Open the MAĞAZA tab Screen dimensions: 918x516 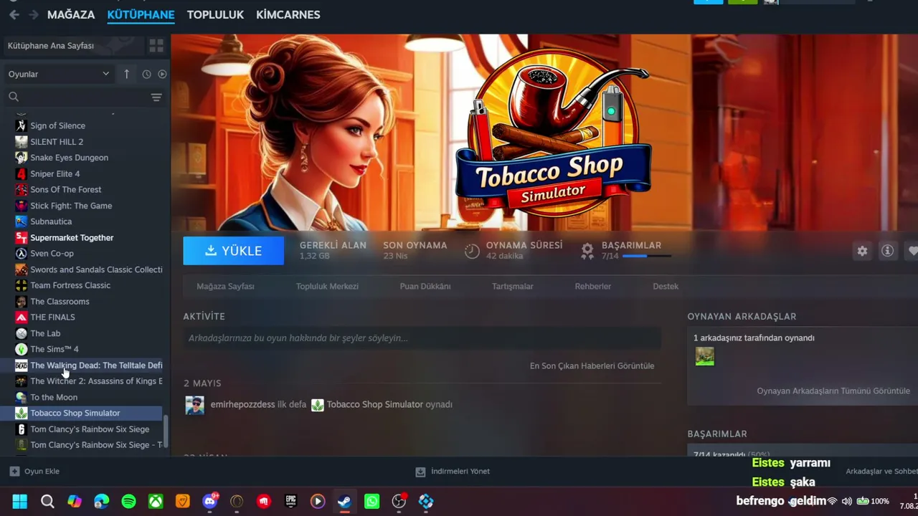point(71,14)
